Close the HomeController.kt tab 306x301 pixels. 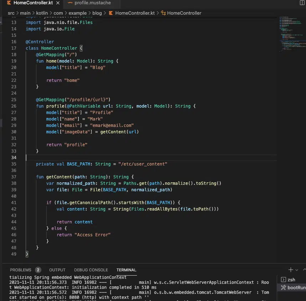tap(57, 3)
